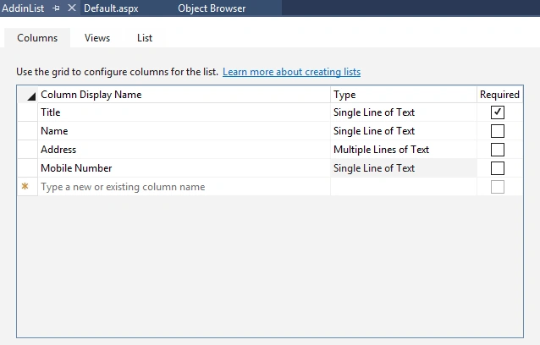The width and height of the screenshot is (540, 345).
Task: Select all rows using grid corner triangle
Action: (31, 96)
